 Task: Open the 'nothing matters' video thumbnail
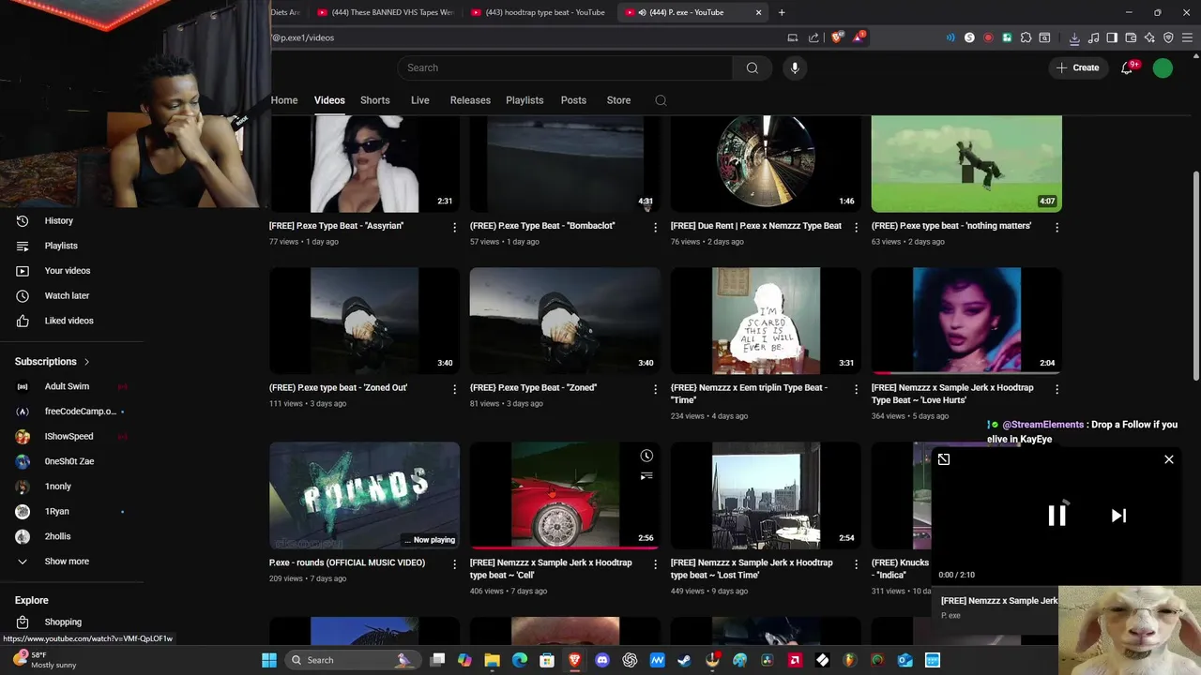tap(966, 164)
